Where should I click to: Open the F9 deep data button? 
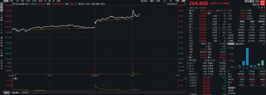pyautogui.click(x=171, y=1)
